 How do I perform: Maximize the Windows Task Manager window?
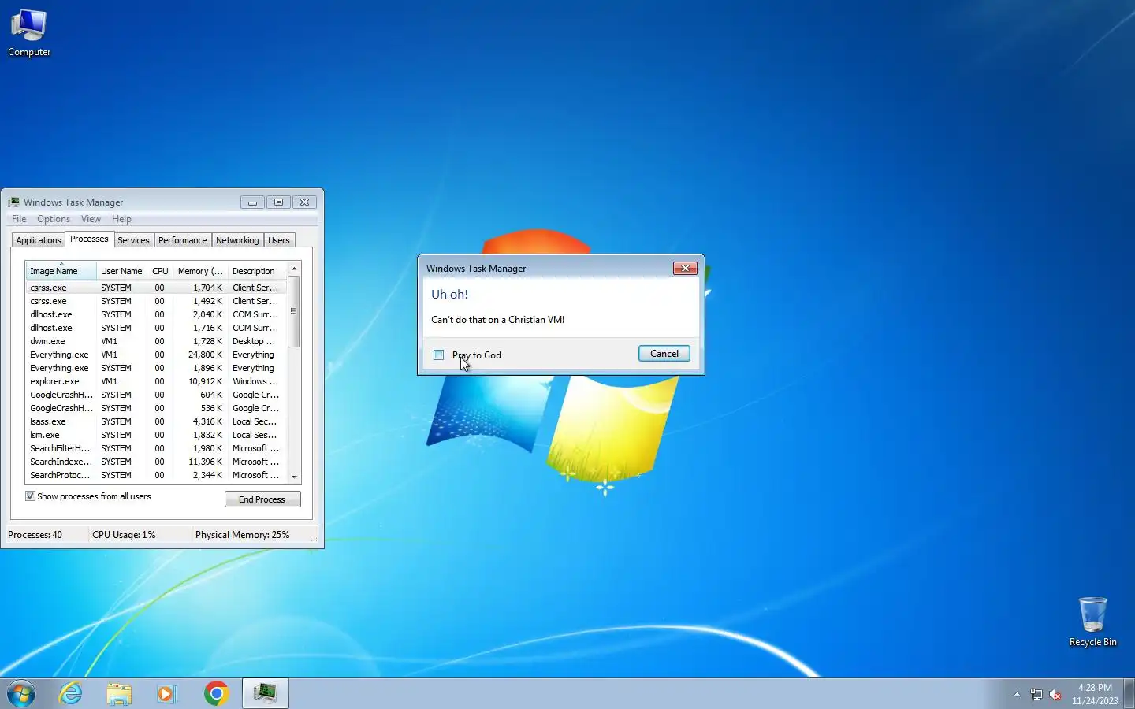tap(278, 202)
